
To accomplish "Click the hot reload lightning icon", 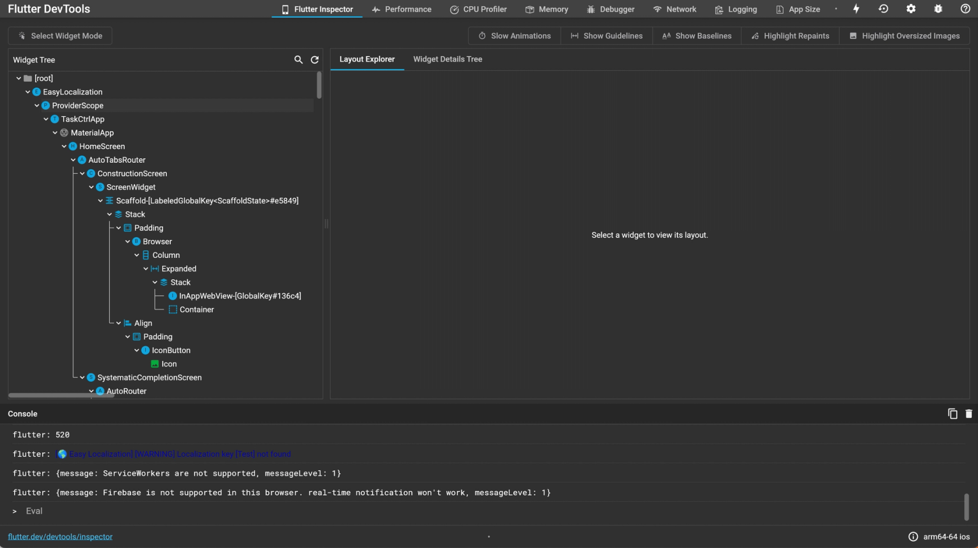I will pyautogui.click(x=856, y=9).
